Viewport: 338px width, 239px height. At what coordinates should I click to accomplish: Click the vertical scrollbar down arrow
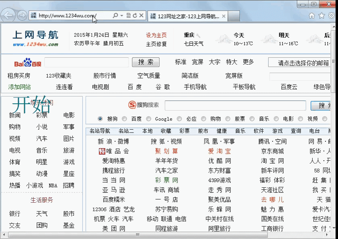click(334, 228)
